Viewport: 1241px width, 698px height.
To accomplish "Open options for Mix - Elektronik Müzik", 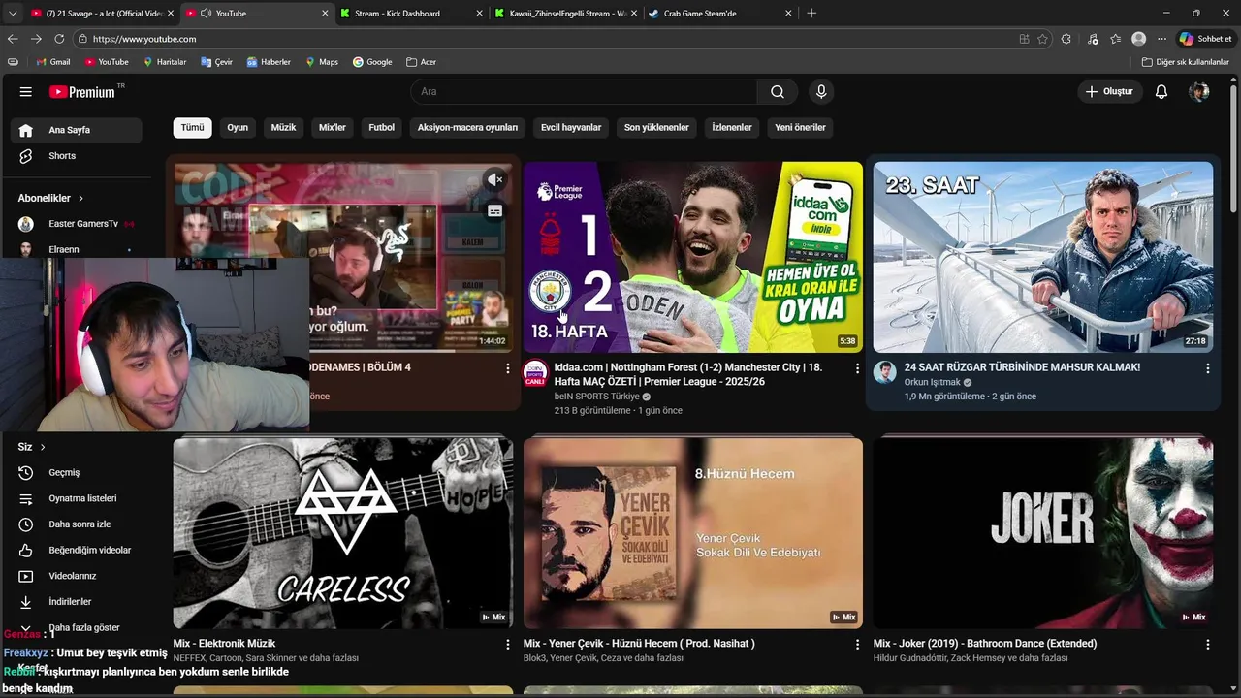I will (x=507, y=645).
